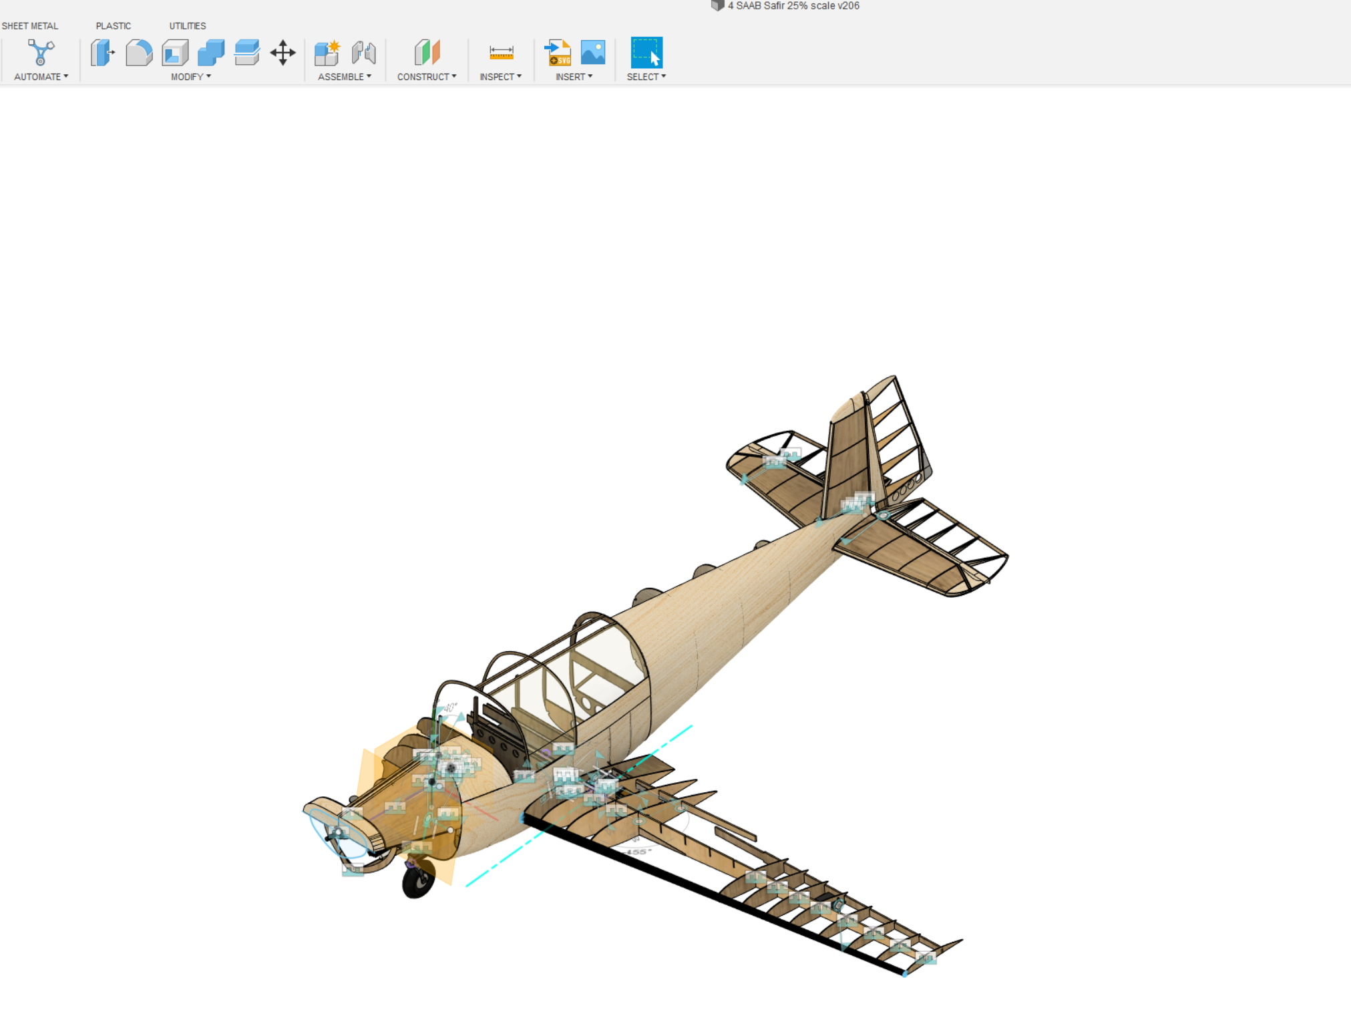Select the Split Body tool
Screen dimensions: 1351x1024
tap(248, 53)
